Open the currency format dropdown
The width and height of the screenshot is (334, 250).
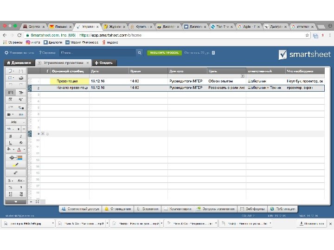pos(10,181)
